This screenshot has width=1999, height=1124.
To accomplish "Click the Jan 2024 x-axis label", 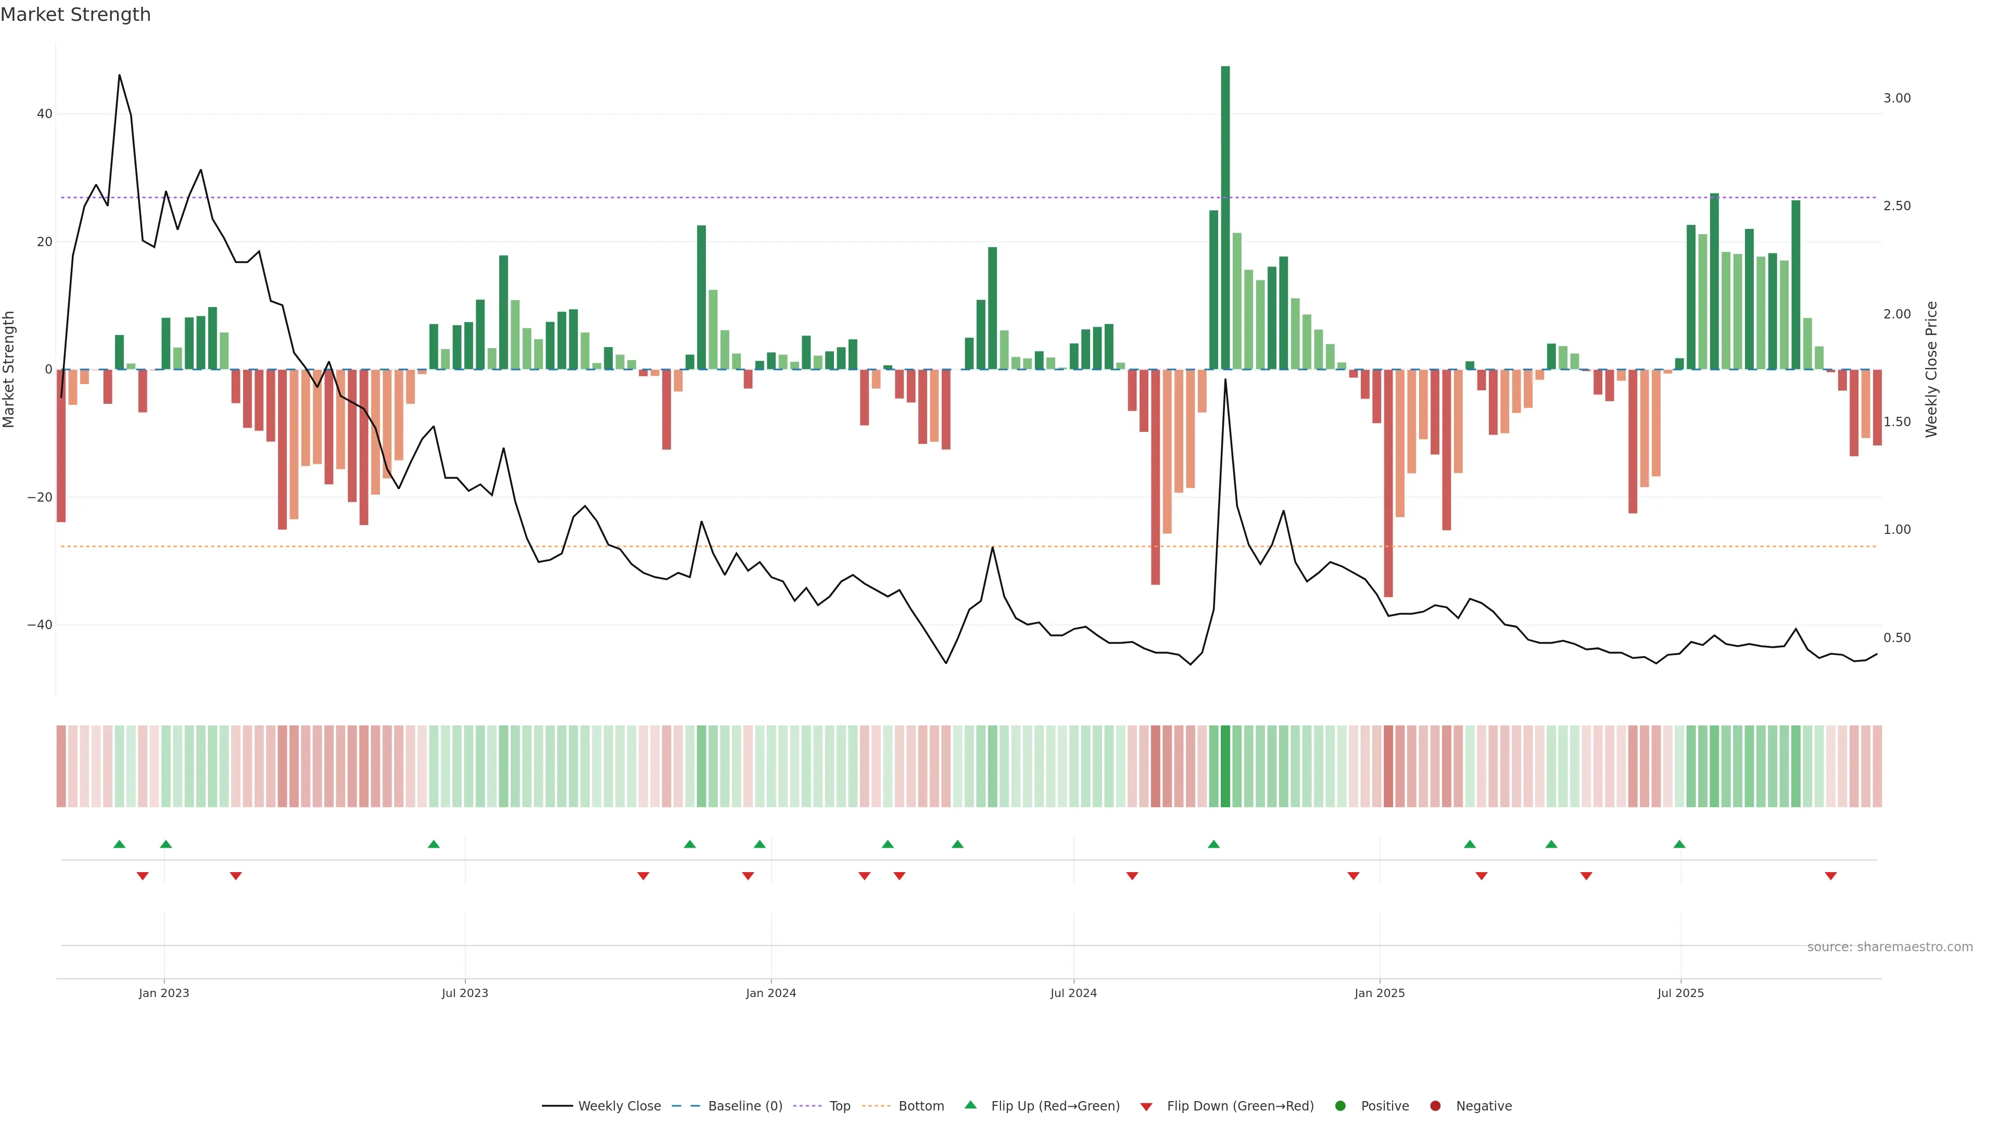I will coord(770,993).
